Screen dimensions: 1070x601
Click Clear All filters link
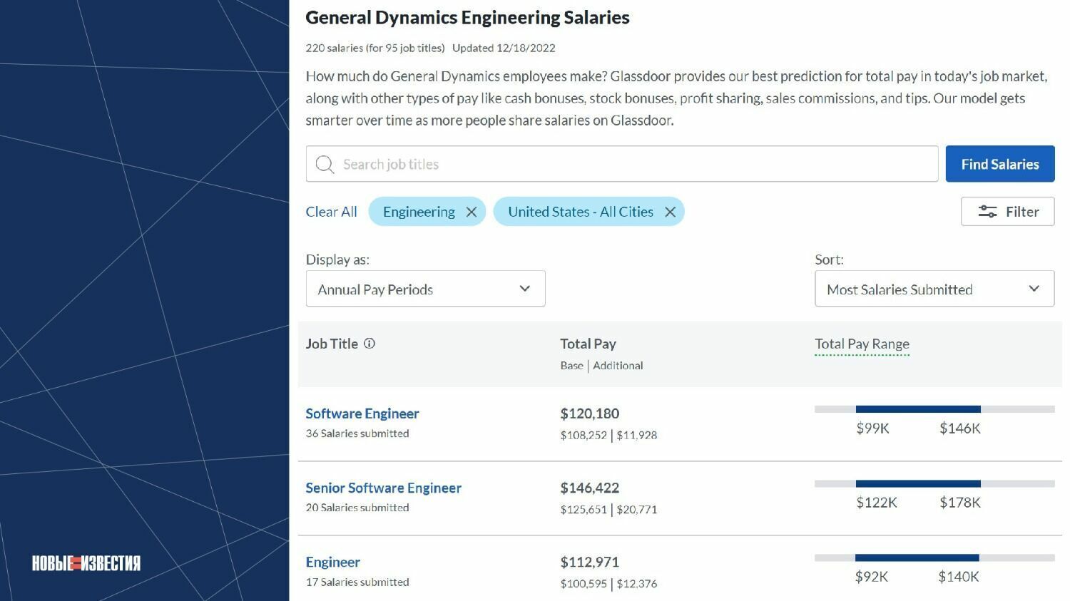point(331,212)
